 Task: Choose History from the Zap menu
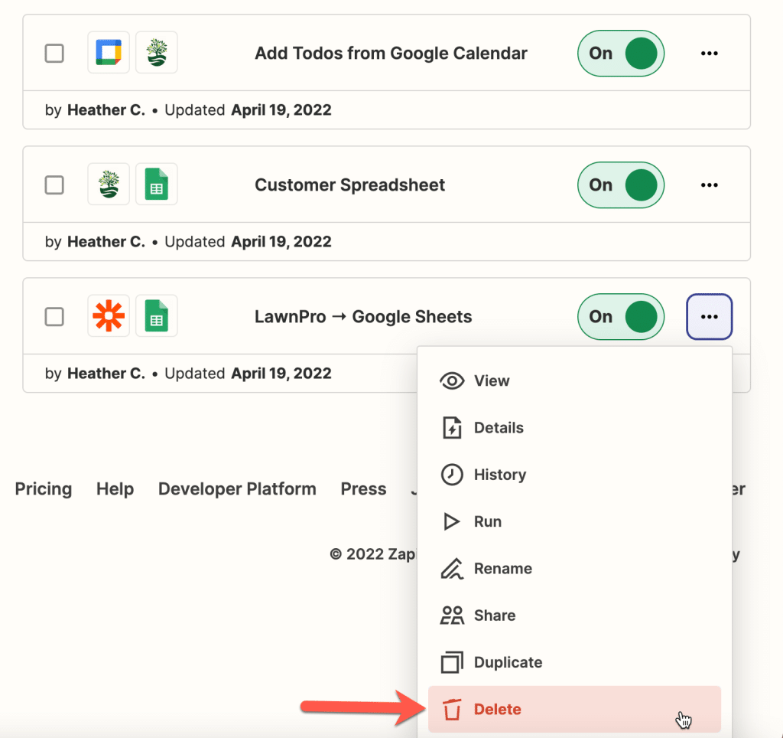574,475
